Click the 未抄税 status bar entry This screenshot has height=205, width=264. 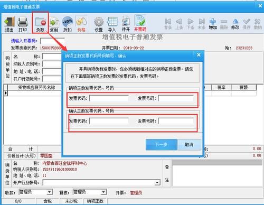(x=71, y=201)
